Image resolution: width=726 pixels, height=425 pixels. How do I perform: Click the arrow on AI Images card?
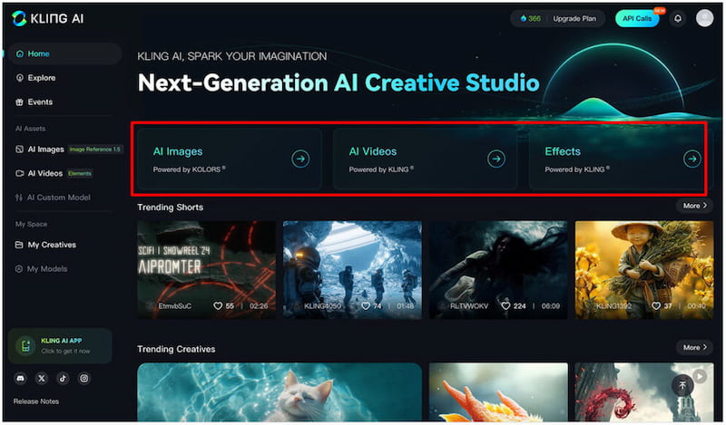coord(300,159)
